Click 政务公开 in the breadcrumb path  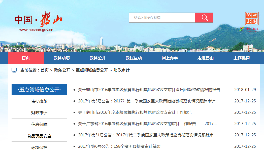(x=62, y=70)
